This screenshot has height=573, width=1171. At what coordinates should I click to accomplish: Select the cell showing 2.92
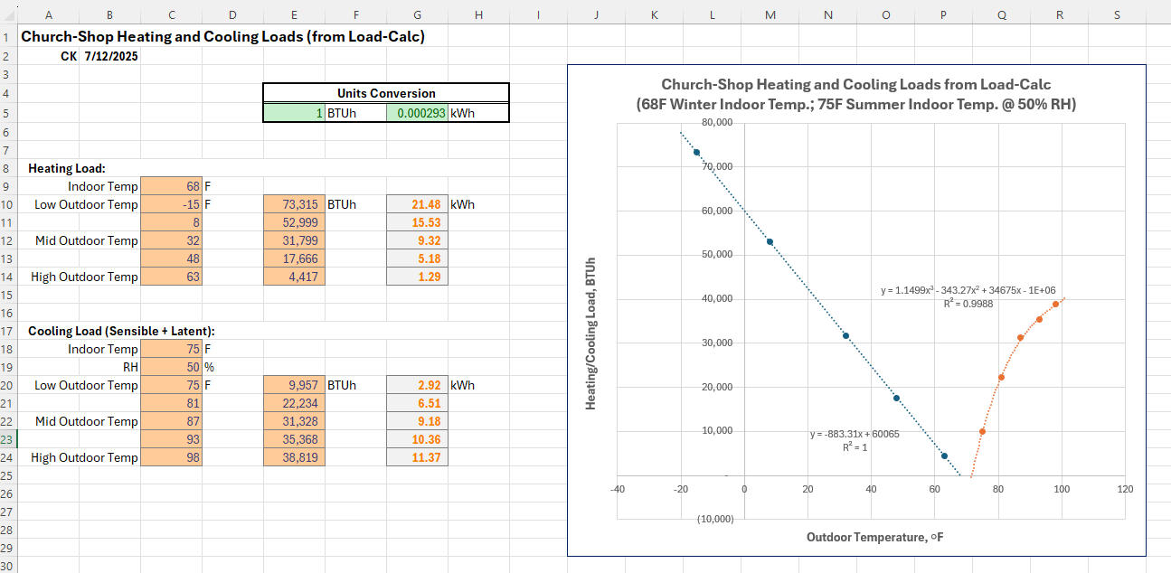click(417, 385)
